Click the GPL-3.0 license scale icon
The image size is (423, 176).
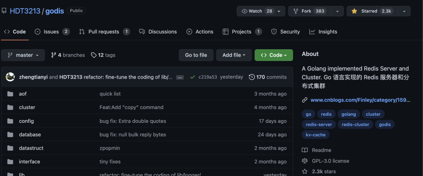[305, 161]
